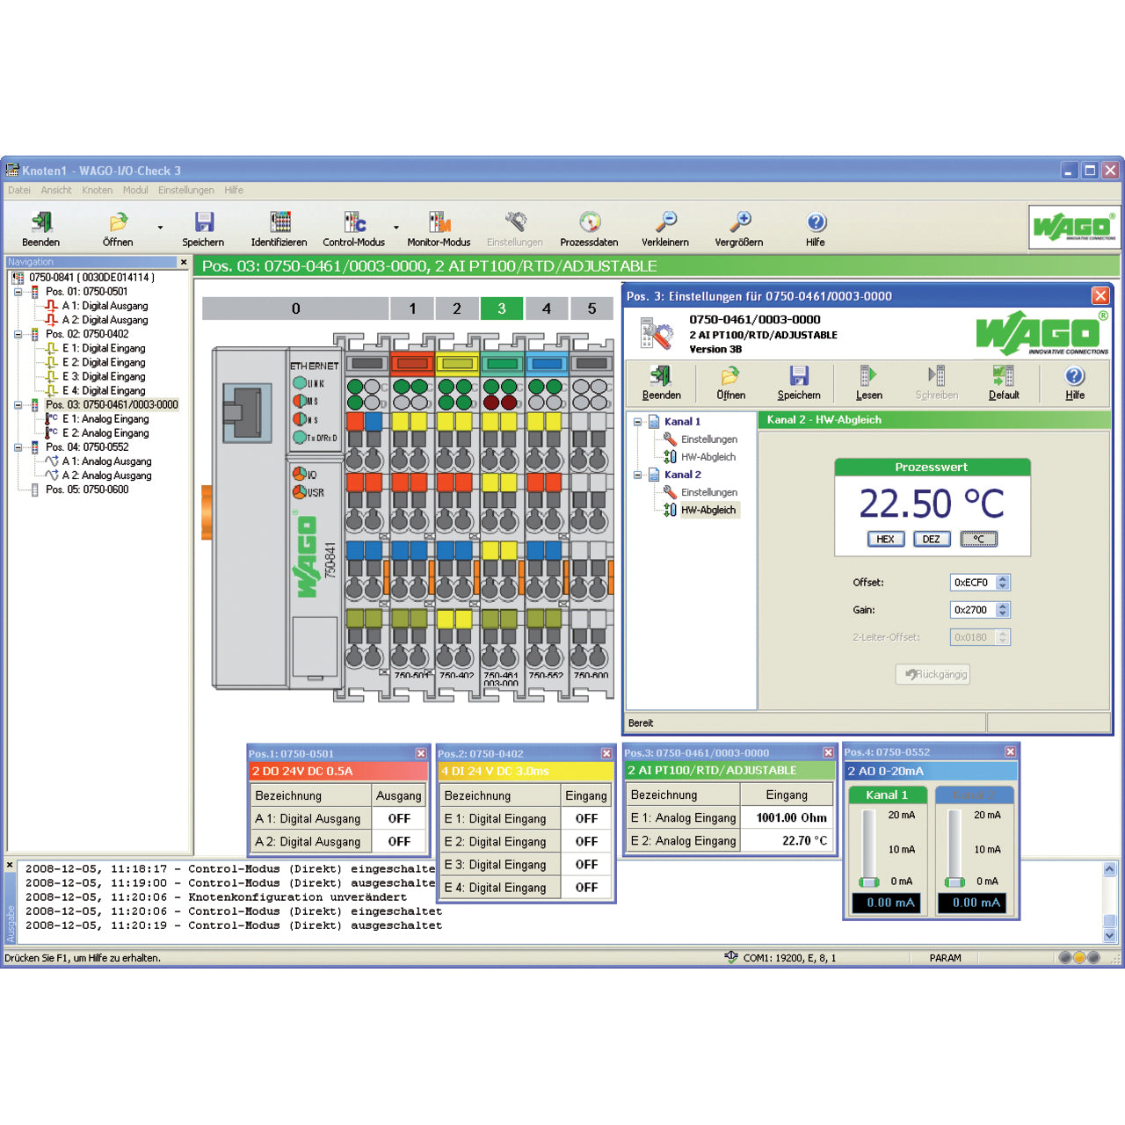
Task: Open the Hilfe menu in menu bar
Action: (234, 190)
